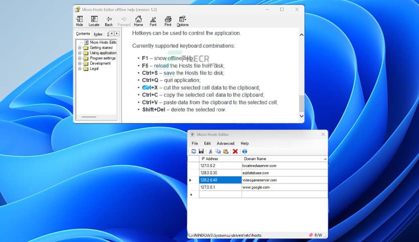Click empty domain cell in new row
This screenshot has width=419, height=242.
[x=285, y=194]
